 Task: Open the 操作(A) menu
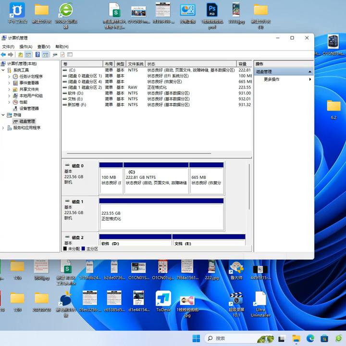[25, 47]
